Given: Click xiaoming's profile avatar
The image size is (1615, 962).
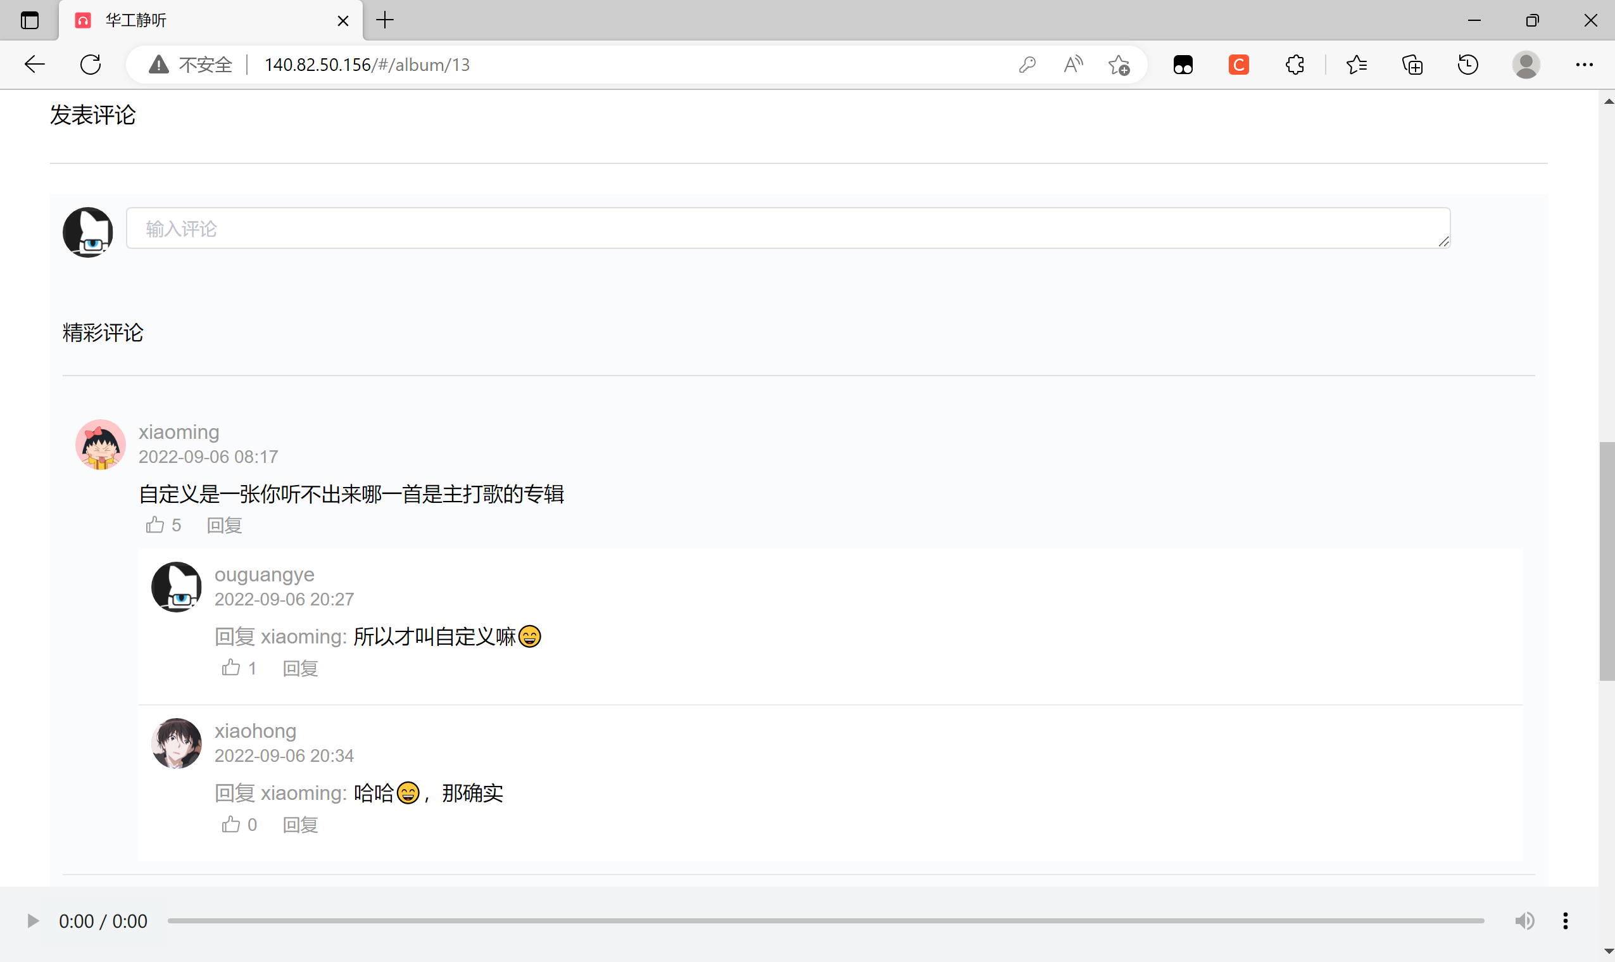Looking at the screenshot, I should [101, 443].
